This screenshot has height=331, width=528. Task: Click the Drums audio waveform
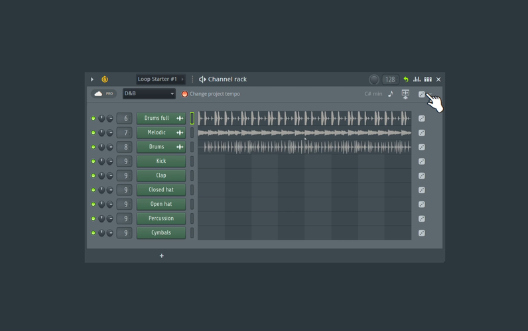tap(304, 147)
